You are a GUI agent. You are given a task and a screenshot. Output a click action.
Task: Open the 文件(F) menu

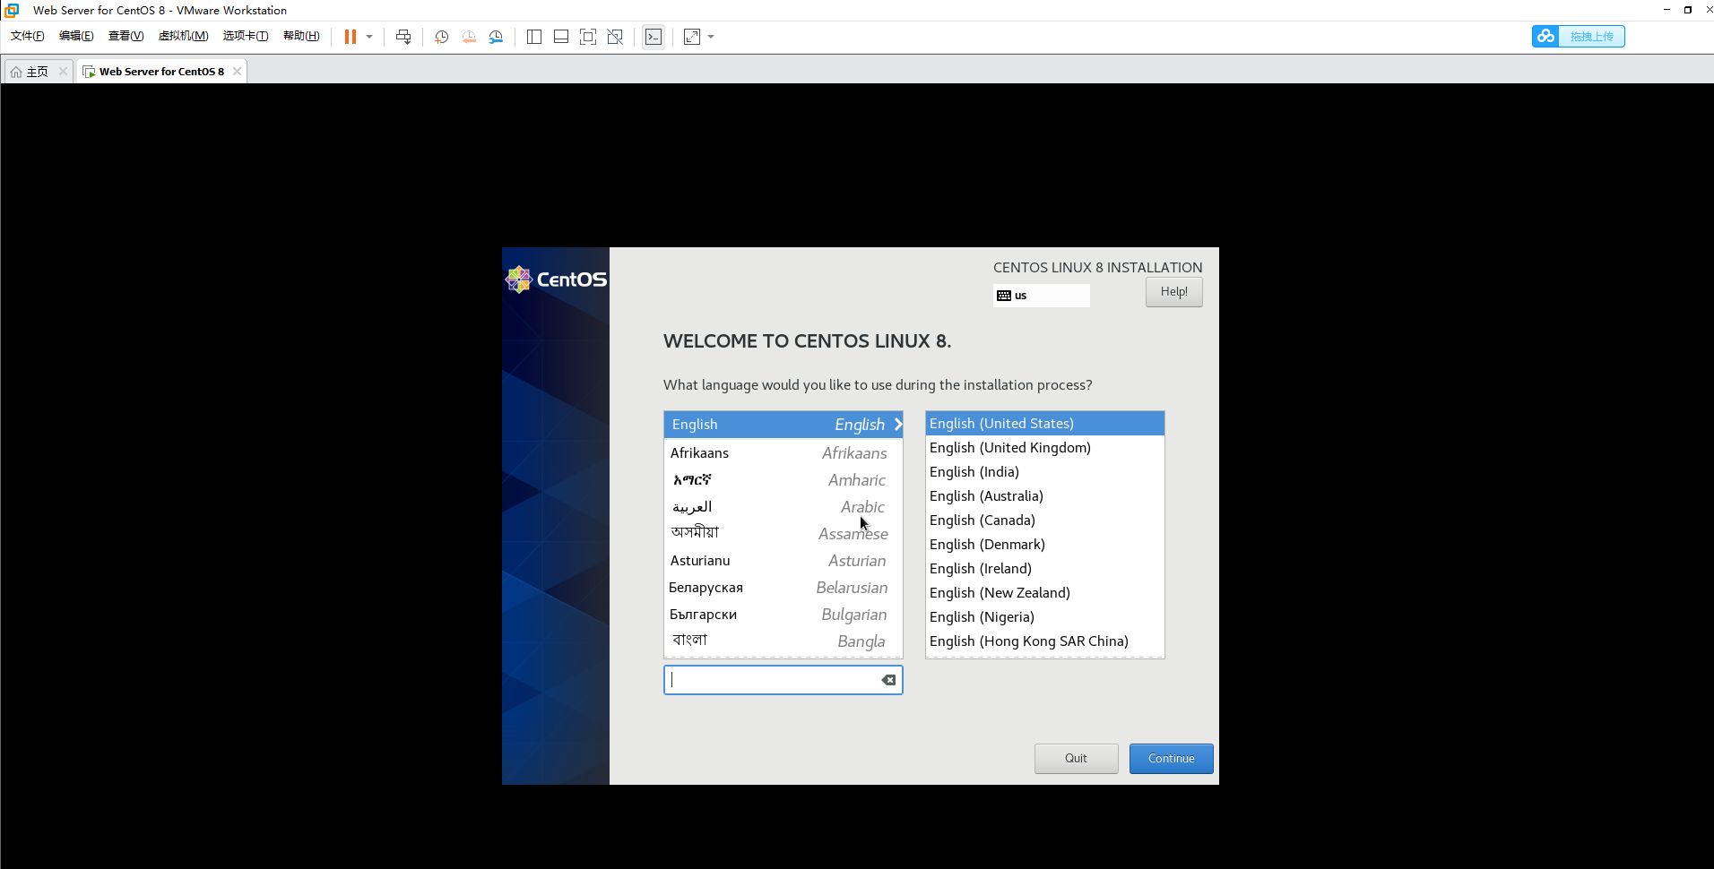point(28,36)
